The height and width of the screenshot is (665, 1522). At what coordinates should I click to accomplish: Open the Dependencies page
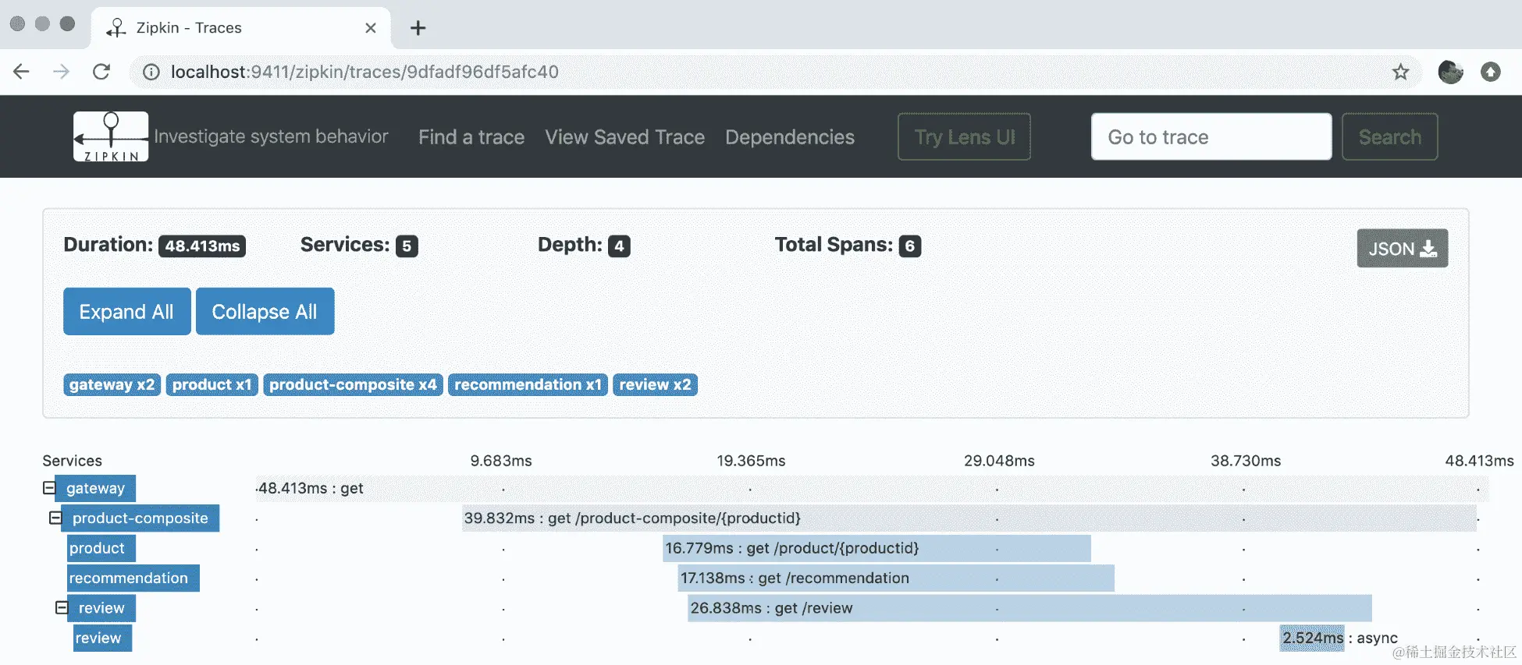point(790,137)
